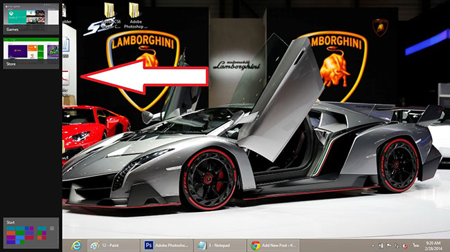Click the red tray notification icon

coord(405,246)
